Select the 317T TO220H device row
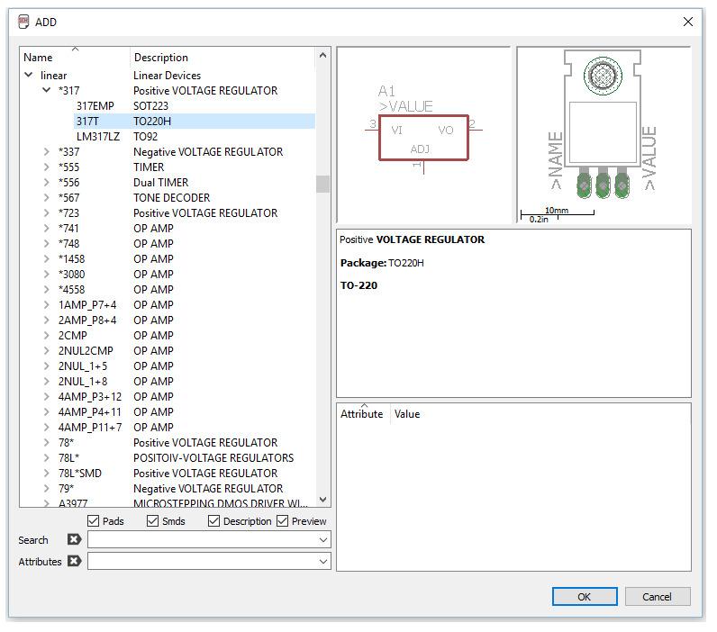The width and height of the screenshot is (717, 632). tap(195, 122)
